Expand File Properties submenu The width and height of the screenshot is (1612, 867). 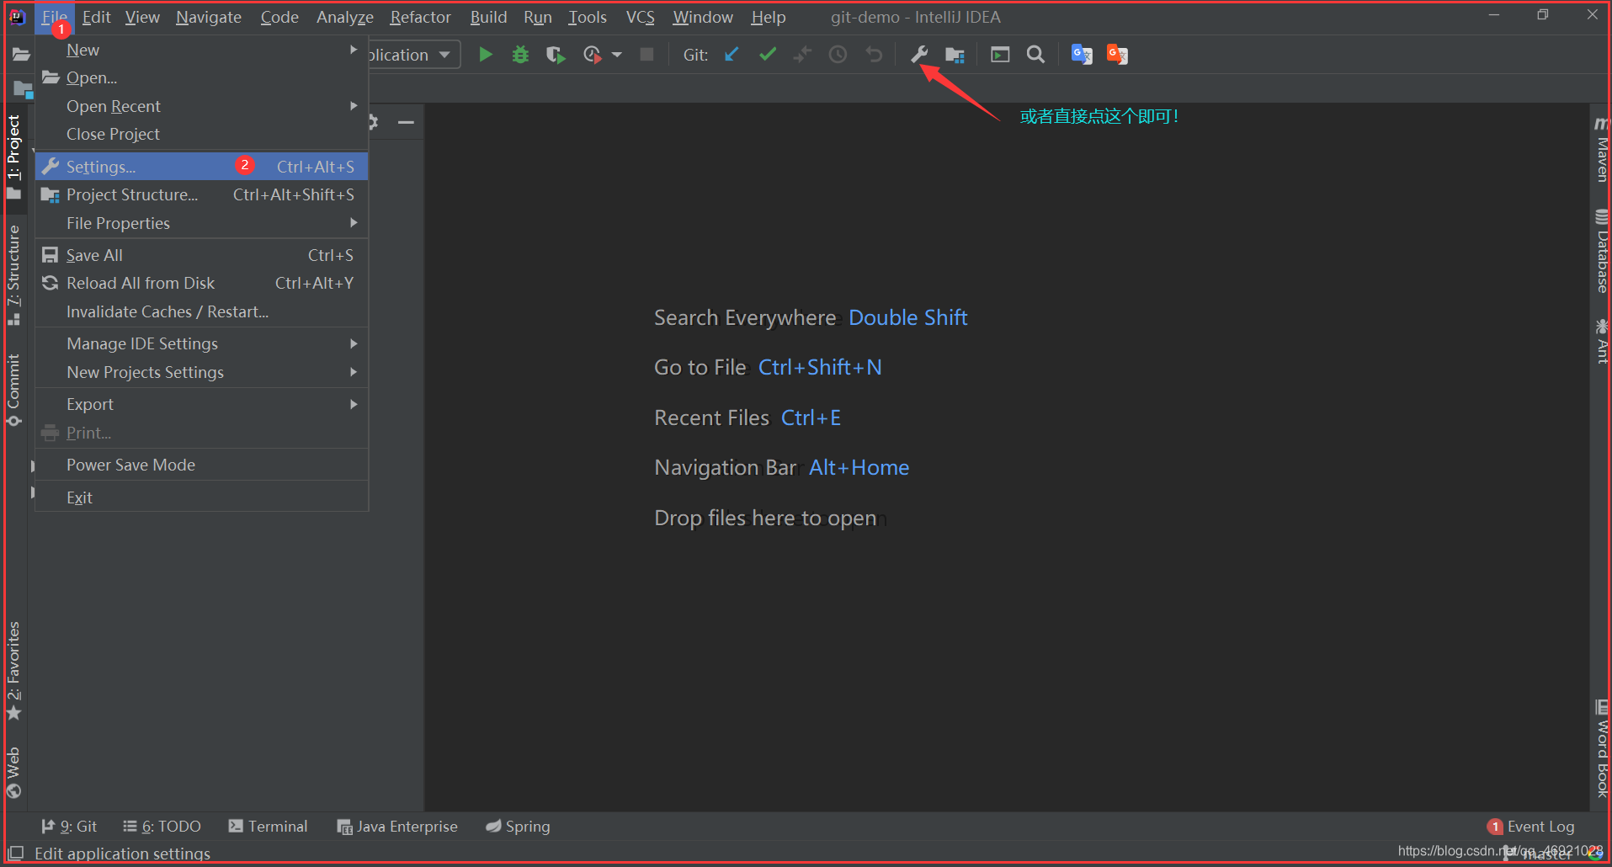(x=202, y=223)
